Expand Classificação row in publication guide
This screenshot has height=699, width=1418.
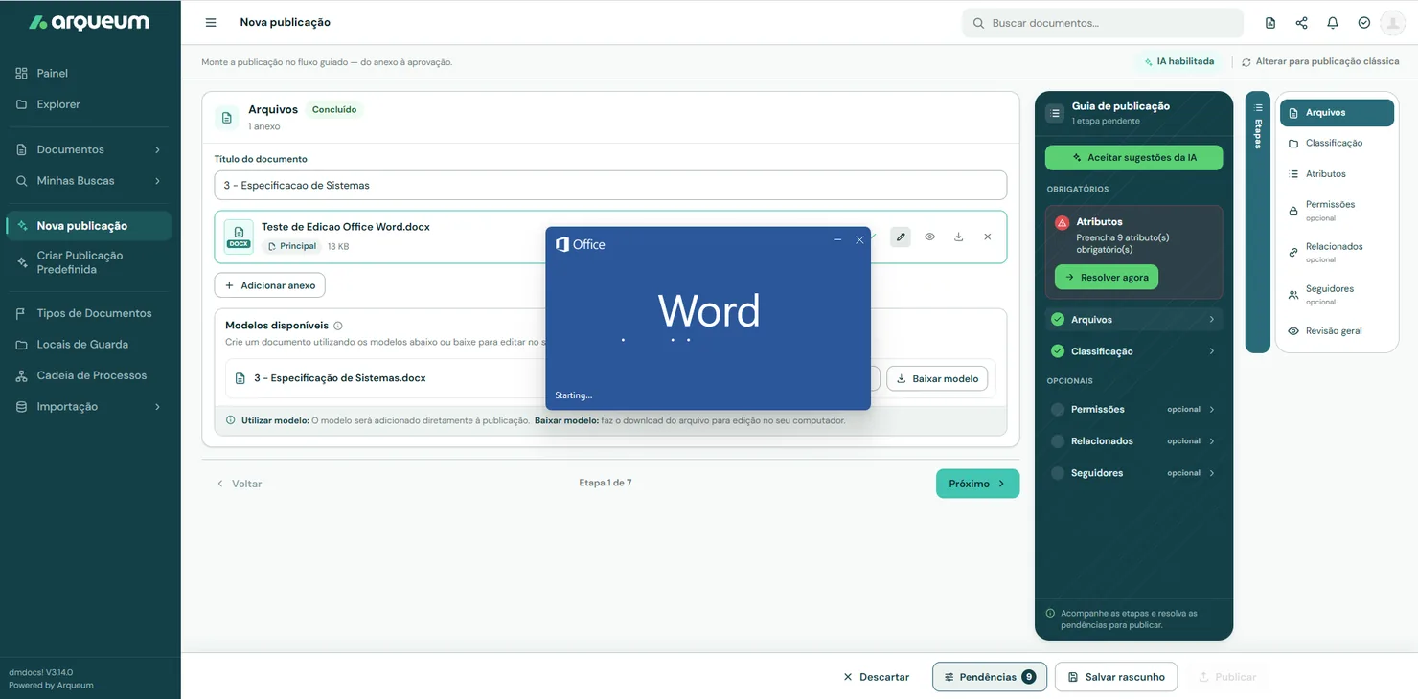click(1133, 351)
